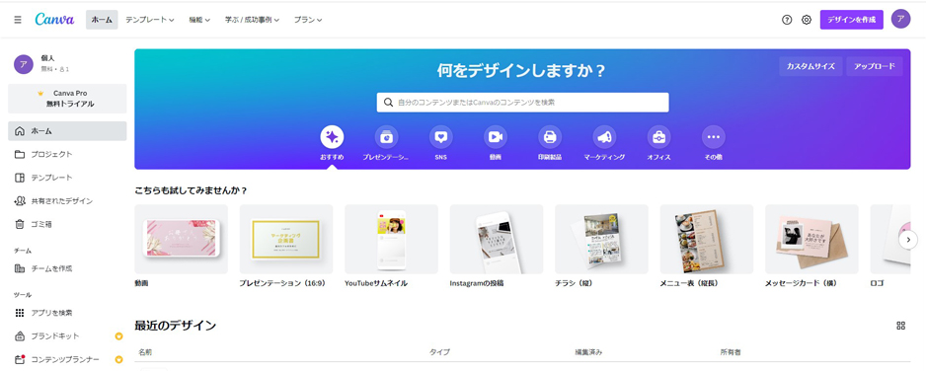
Task: Click the Brand Kit crown badge
Action: [x=118, y=336]
